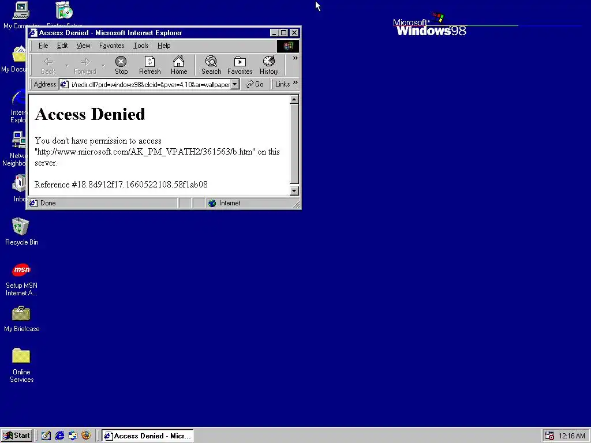Screen dimensions: 591x443
Task: Select the Internet Explorer desktop icon
Action: (x=18, y=106)
